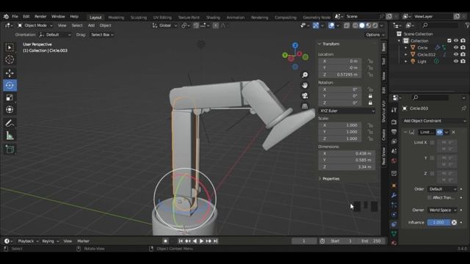Switch to wireframe shading
This screenshot has height=264, width=470.
click(x=355, y=26)
